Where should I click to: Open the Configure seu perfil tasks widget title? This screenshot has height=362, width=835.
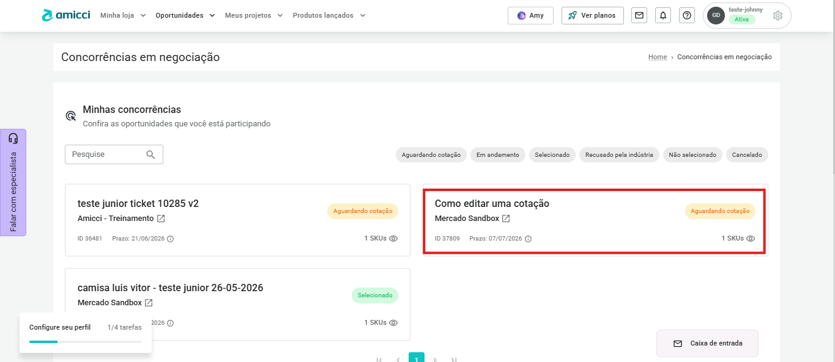tap(60, 327)
